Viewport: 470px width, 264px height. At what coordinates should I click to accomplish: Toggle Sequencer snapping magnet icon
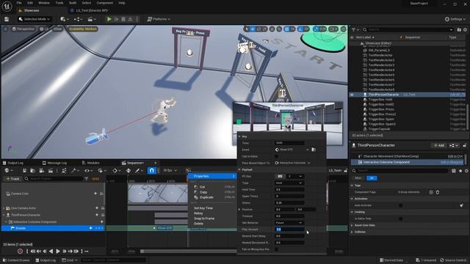152,171
